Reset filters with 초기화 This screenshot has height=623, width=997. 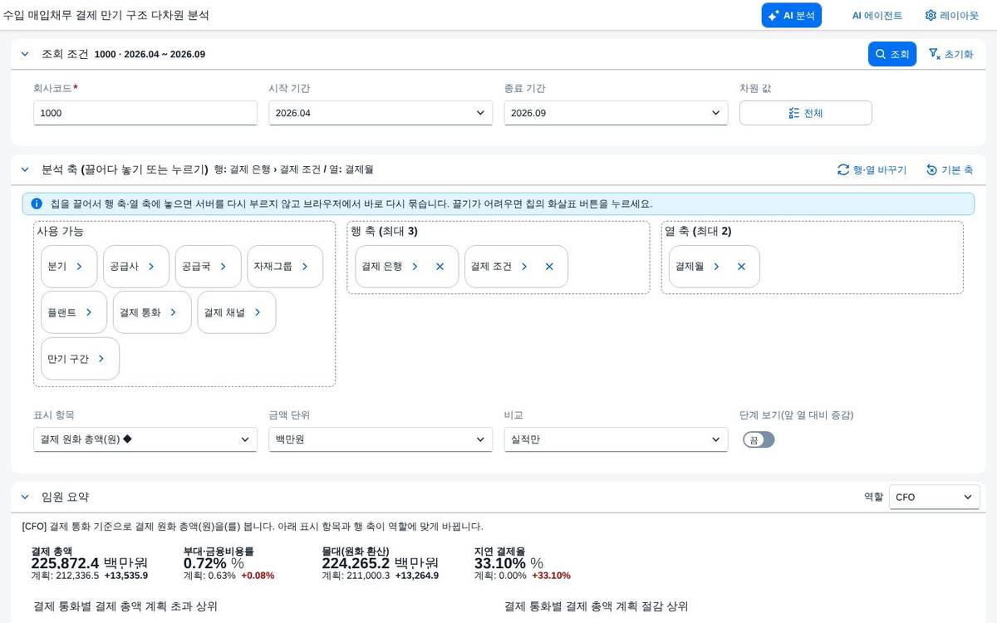(x=950, y=54)
